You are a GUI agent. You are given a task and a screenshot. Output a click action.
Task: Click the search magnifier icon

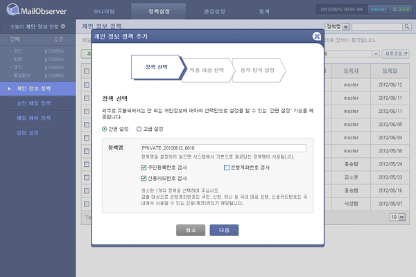407,26
